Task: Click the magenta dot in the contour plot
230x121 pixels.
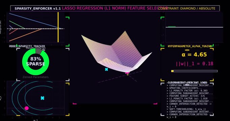Action: point(27,108)
